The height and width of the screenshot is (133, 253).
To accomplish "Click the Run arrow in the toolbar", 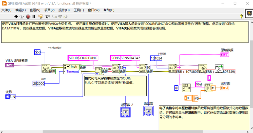I will [16, 17].
